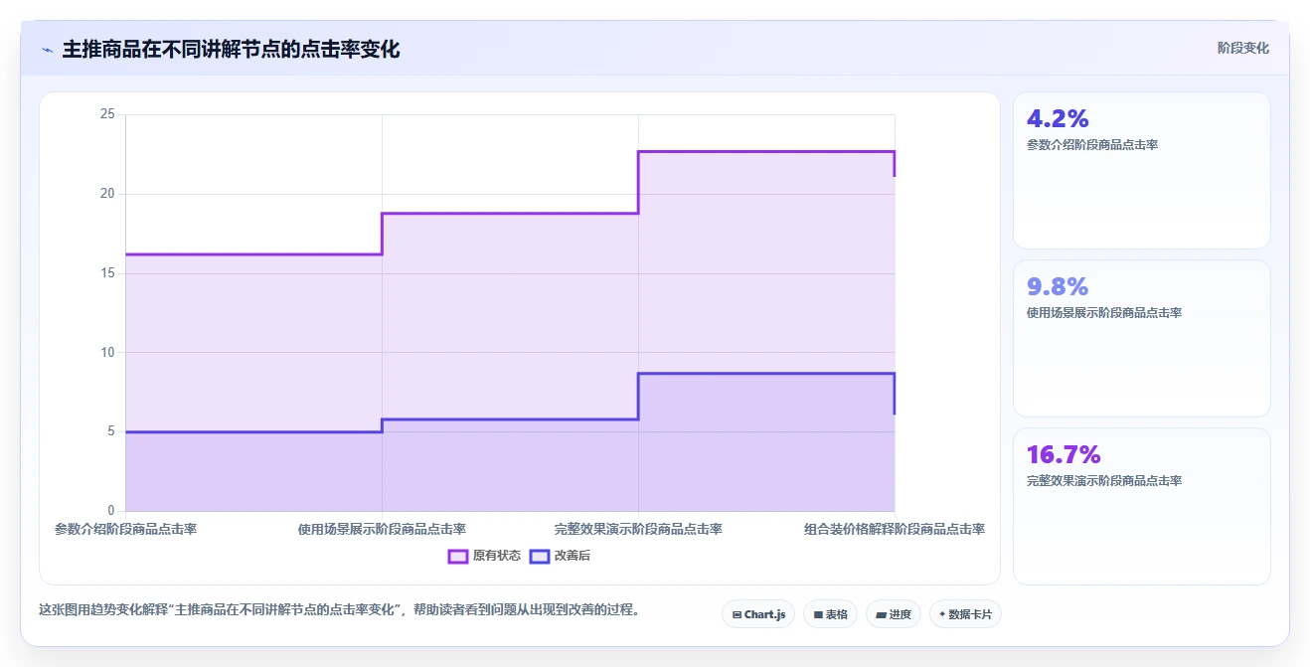Click the chart description text below chart
This screenshot has width=1310, height=667.
point(339,609)
